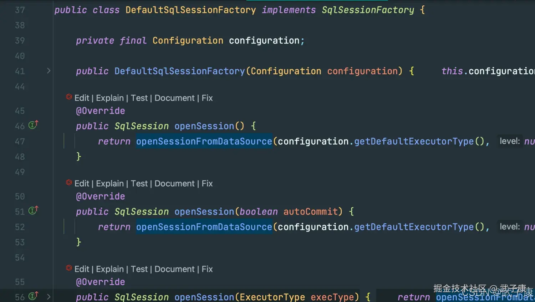
Task: Click Edit above openSession(boolean autoCommit)
Action: click(x=82, y=184)
